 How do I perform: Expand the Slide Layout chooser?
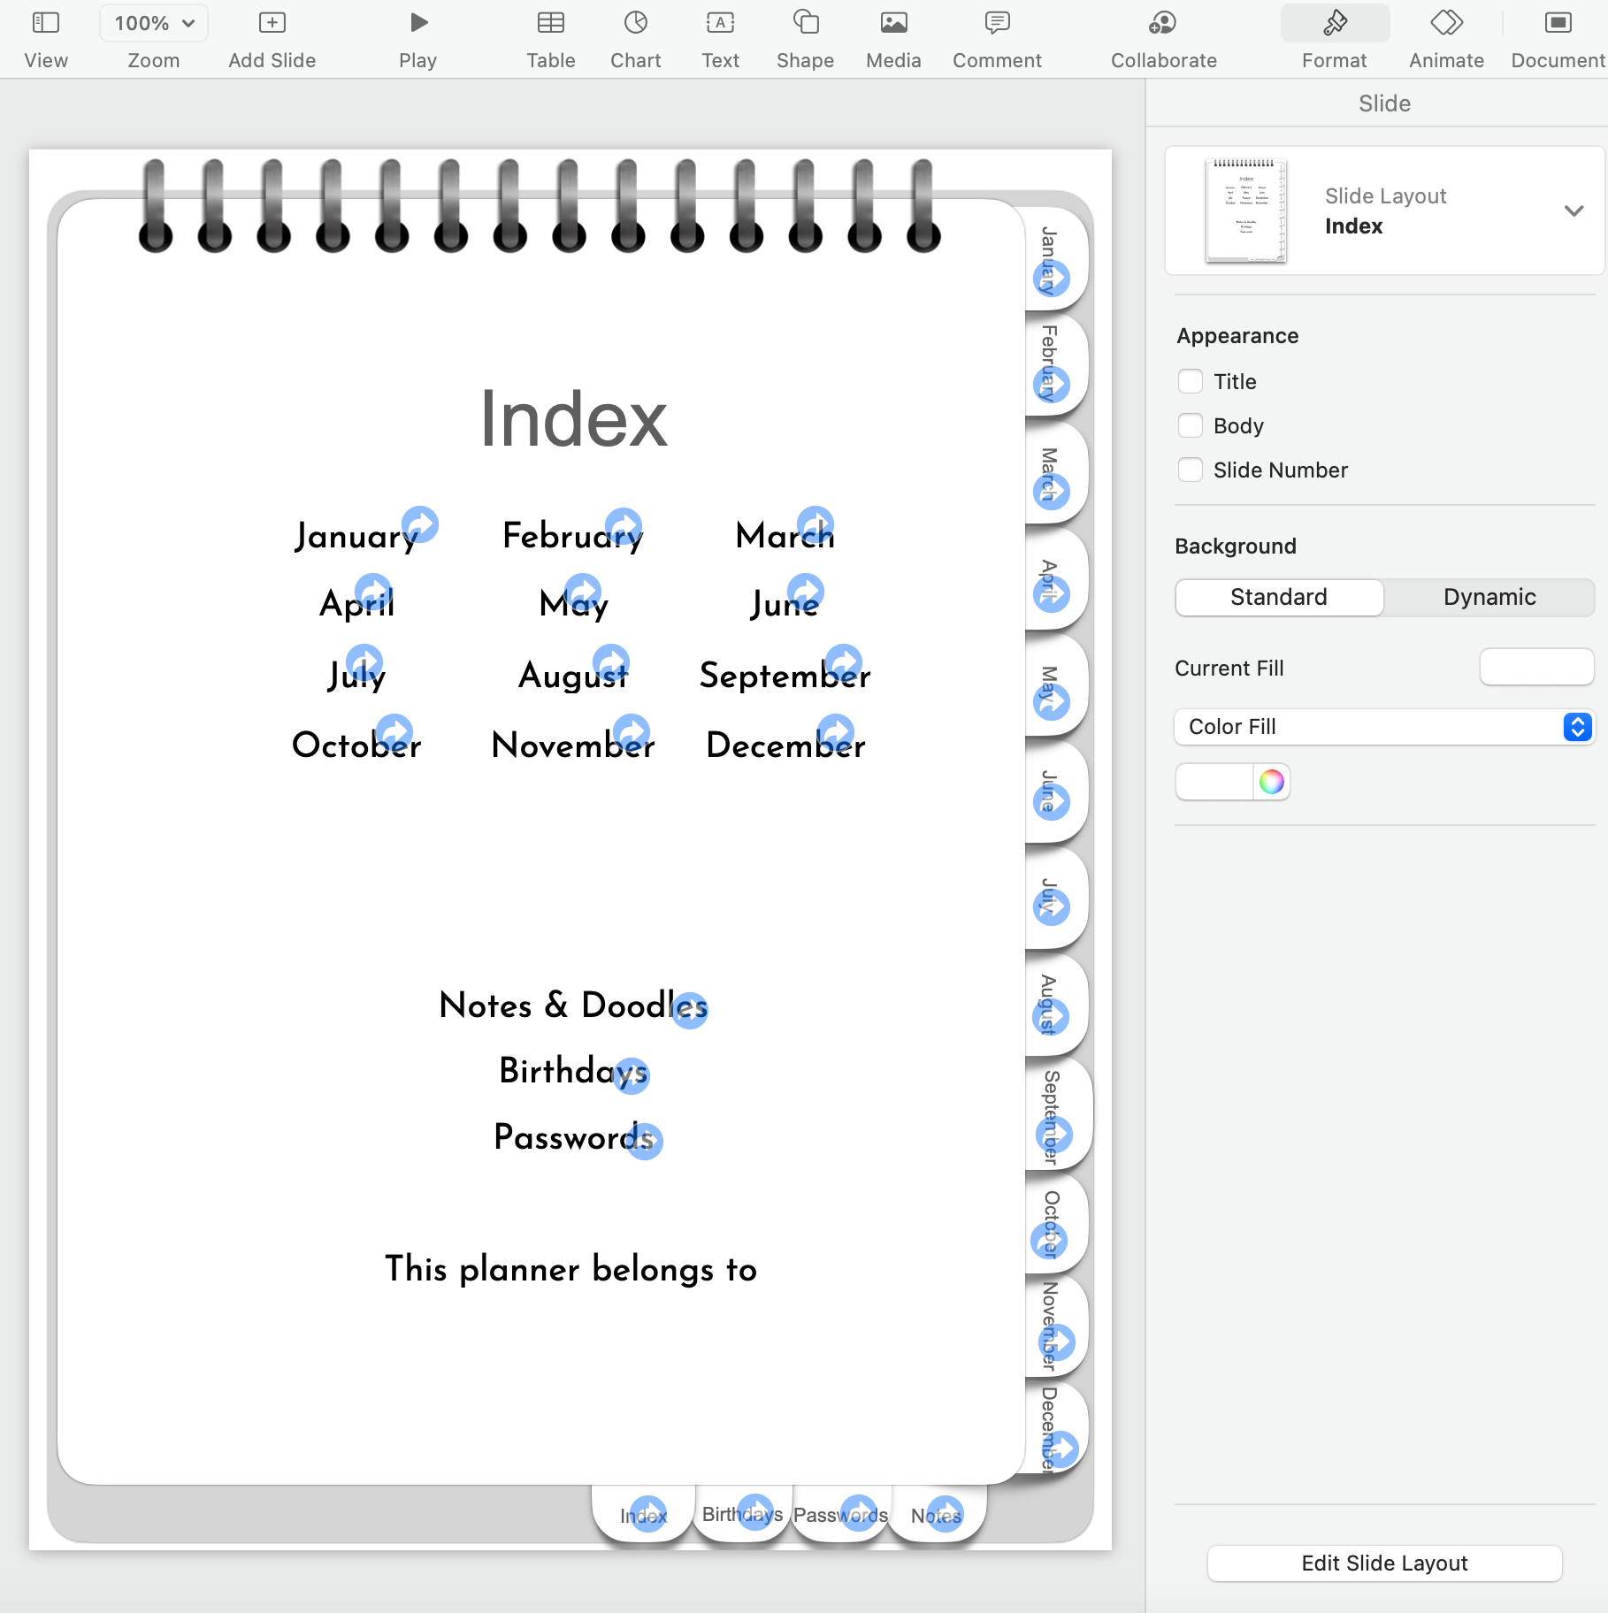point(1573,211)
